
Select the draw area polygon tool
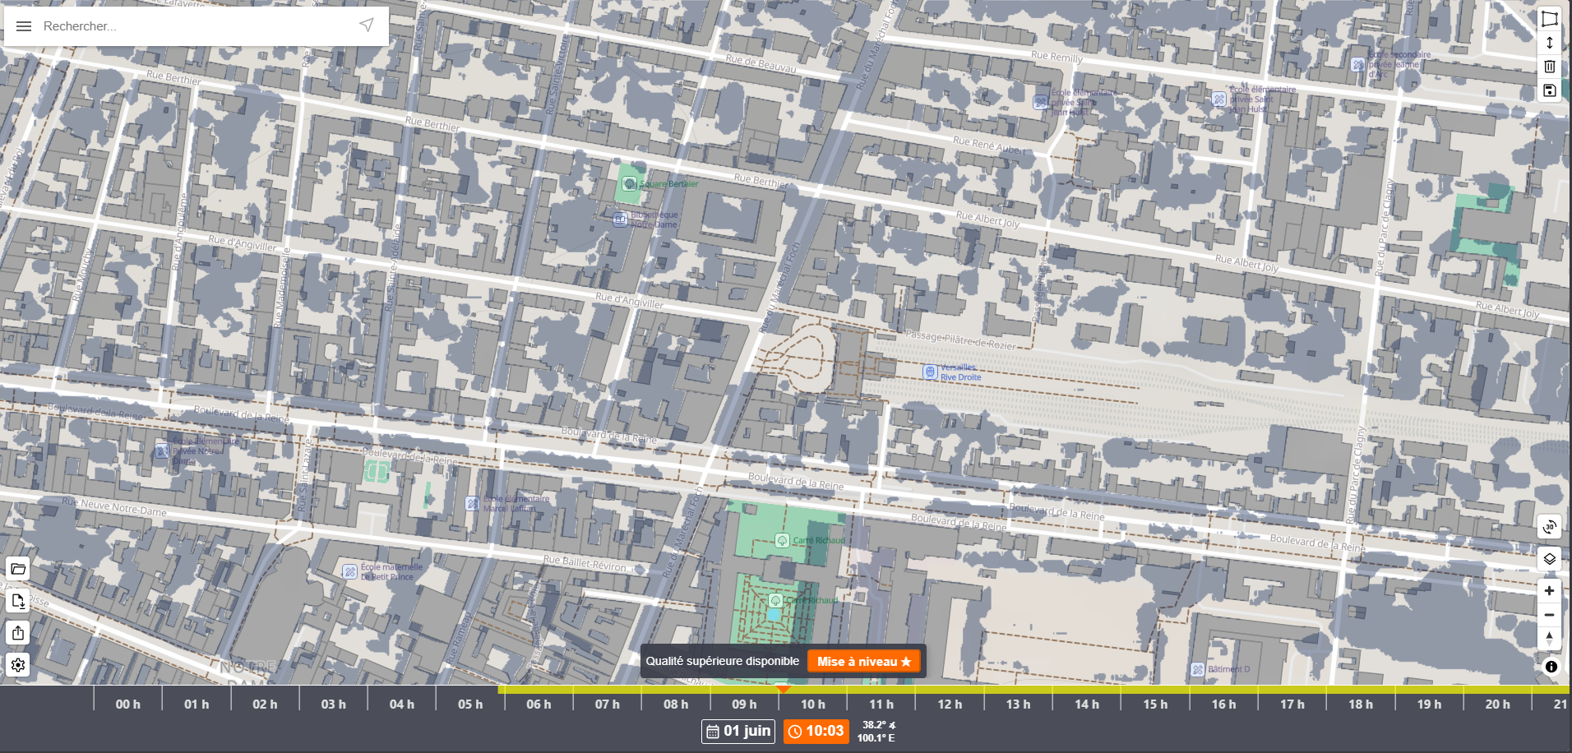[1550, 19]
